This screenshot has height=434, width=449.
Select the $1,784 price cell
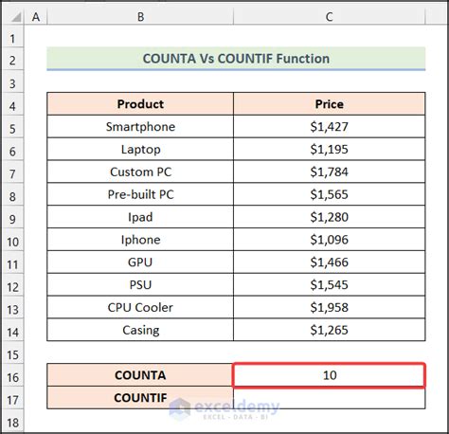tap(330, 172)
